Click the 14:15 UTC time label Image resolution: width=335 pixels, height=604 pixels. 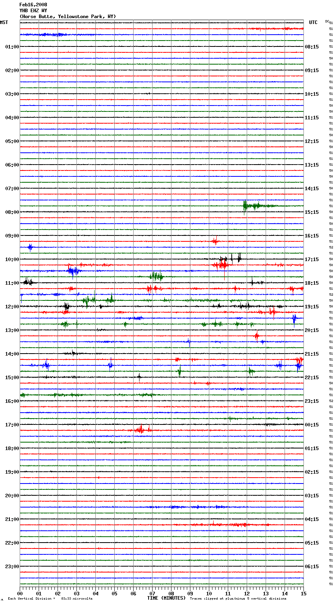(x=312, y=189)
